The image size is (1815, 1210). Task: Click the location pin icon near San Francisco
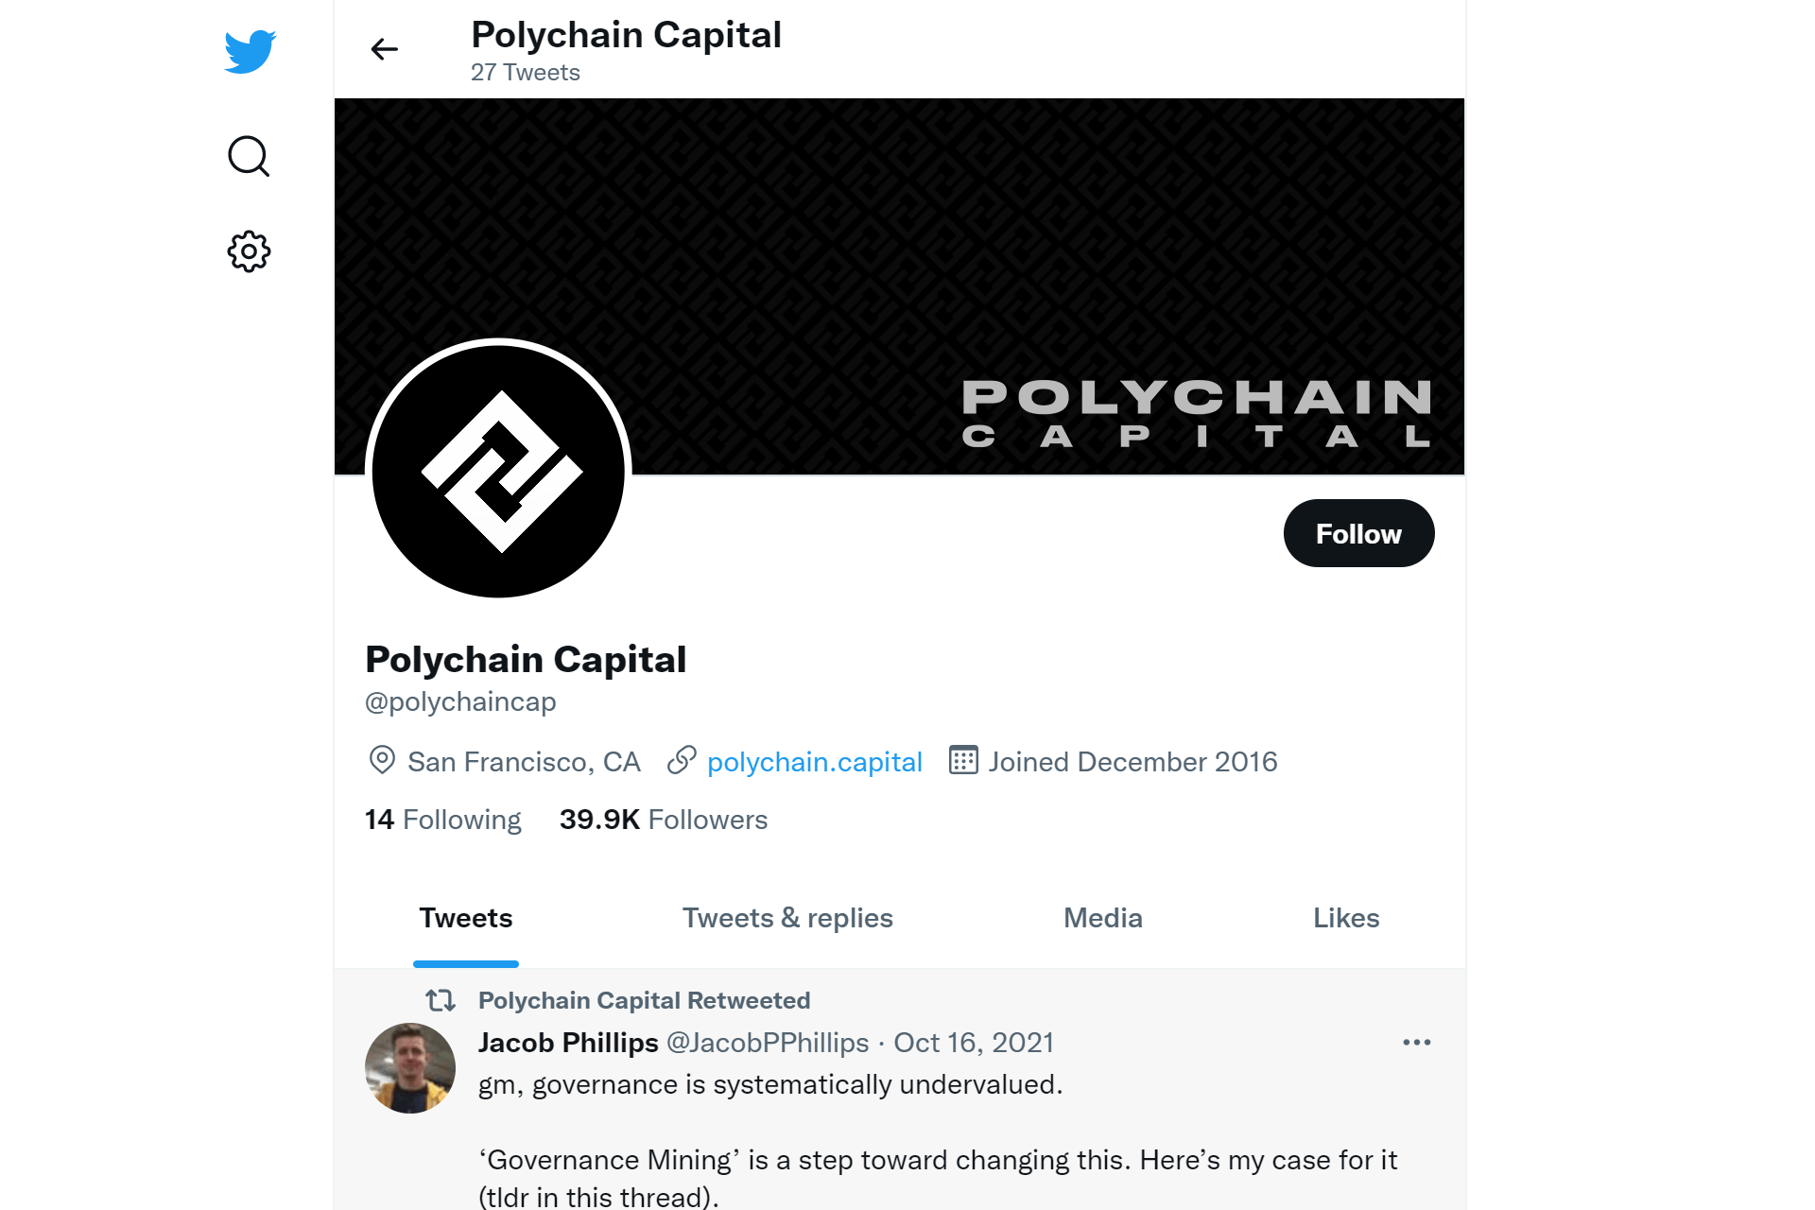click(x=381, y=761)
